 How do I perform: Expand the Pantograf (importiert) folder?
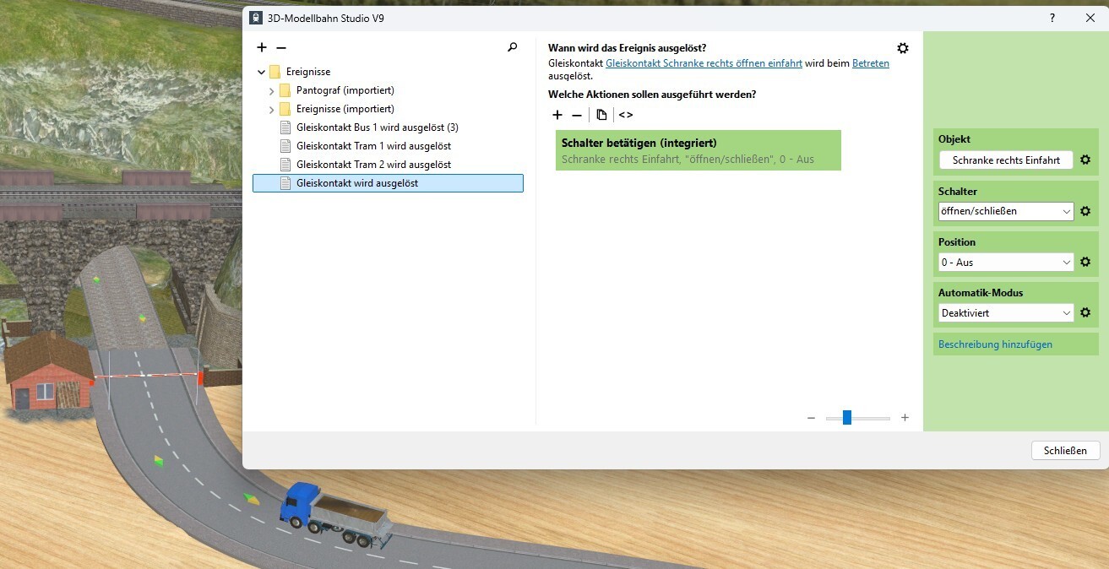point(271,90)
